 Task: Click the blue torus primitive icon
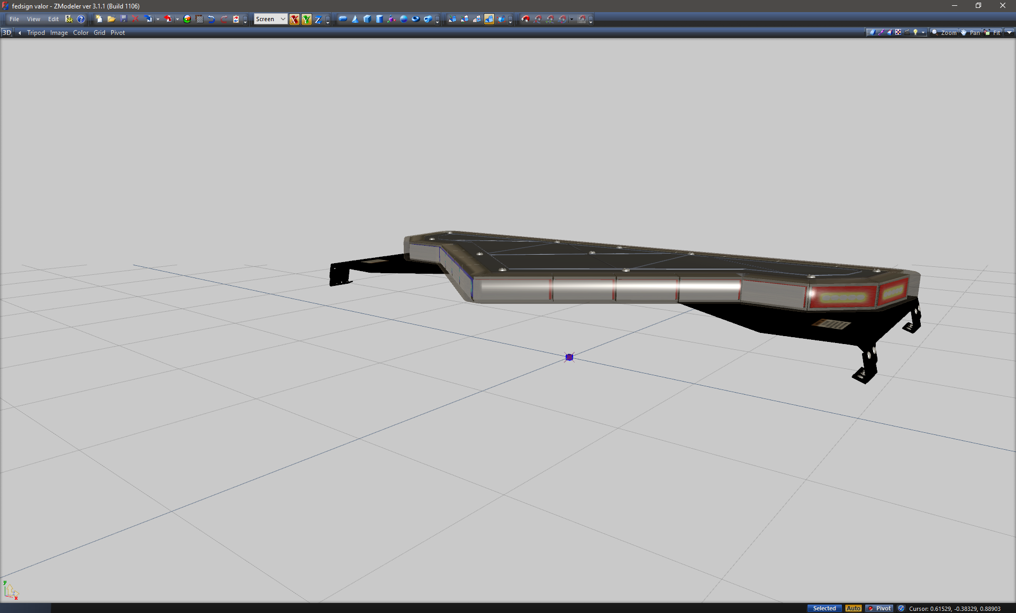pos(416,19)
